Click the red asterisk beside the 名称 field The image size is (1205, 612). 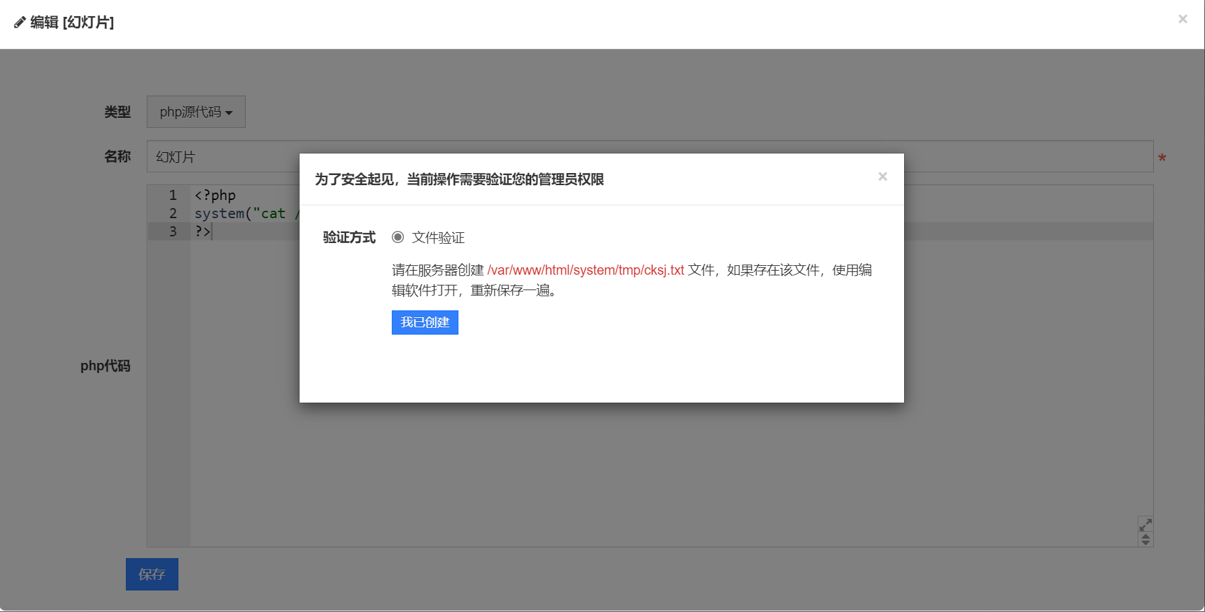pyautogui.click(x=1163, y=158)
